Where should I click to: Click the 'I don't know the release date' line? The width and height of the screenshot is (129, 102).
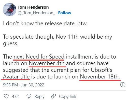(x=45, y=23)
